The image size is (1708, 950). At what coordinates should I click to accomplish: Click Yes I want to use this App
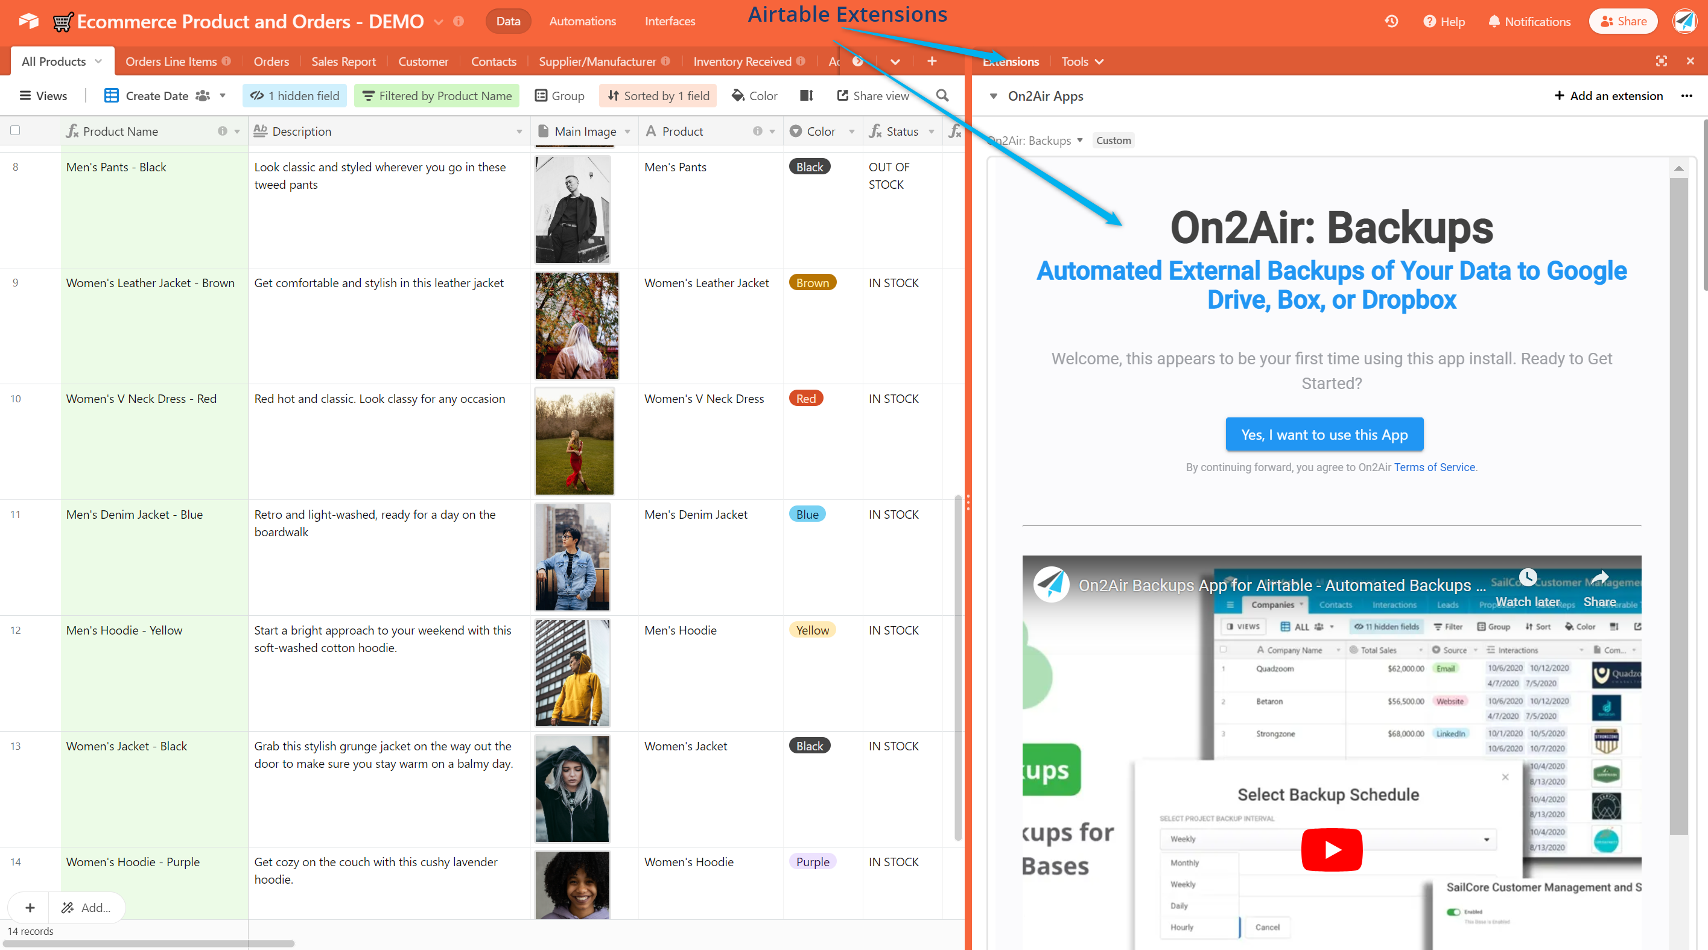coord(1325,434)
